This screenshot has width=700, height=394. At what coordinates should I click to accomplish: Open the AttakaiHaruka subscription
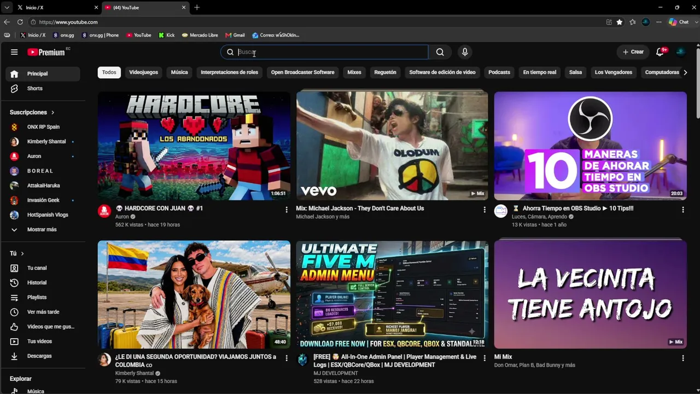click(44, 186)
